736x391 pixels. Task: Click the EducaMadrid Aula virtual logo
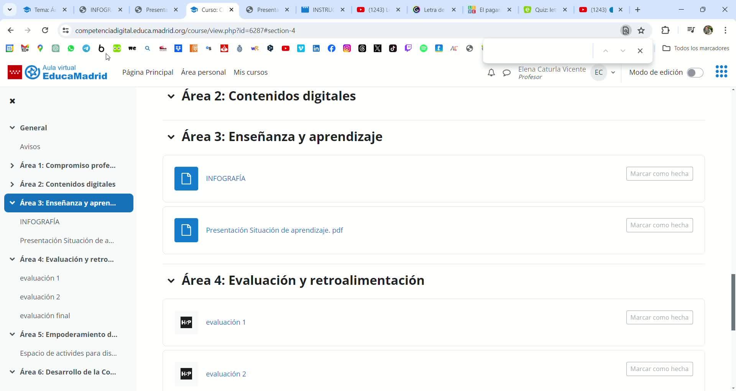[x=58, y=72]
